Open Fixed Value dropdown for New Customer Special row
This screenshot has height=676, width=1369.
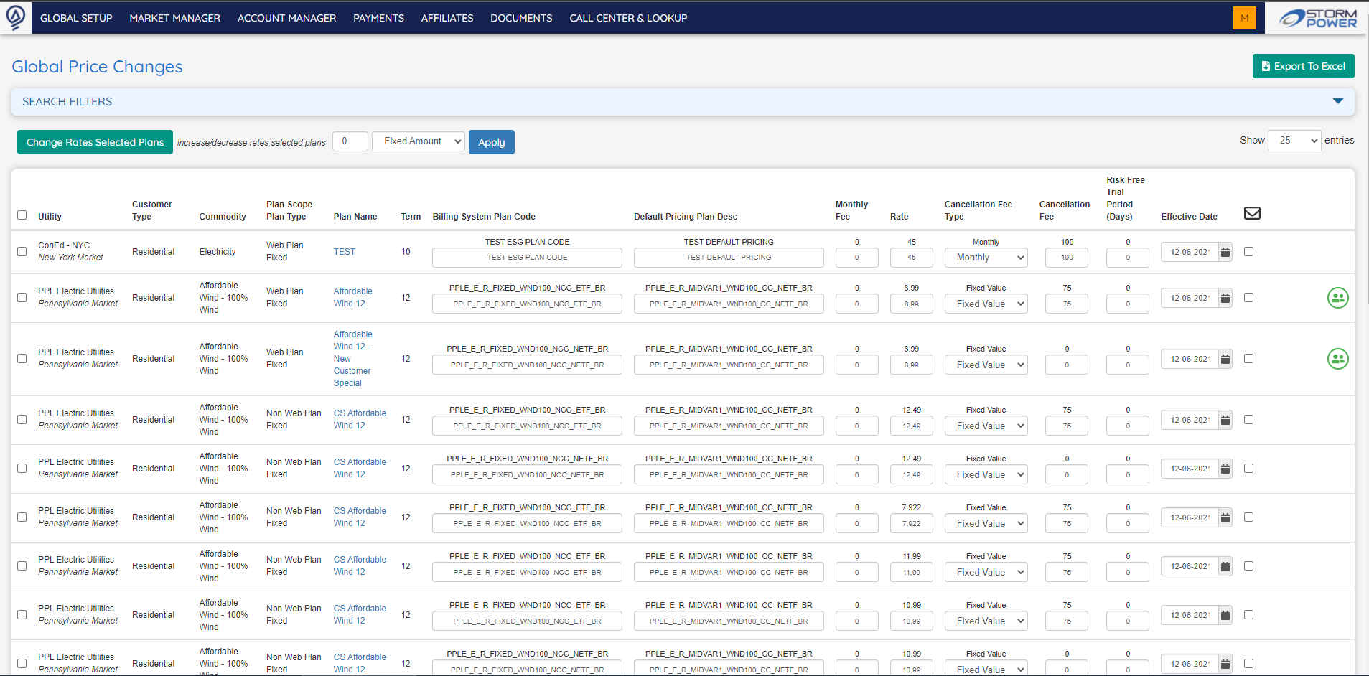pos(986,365)
